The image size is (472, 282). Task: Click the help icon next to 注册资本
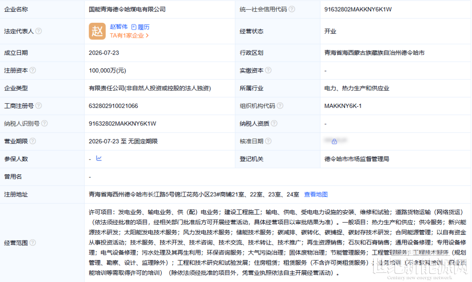(32, 70)
